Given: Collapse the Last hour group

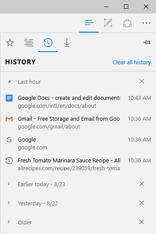Looking at the screenshot, I should click(9, 82).
